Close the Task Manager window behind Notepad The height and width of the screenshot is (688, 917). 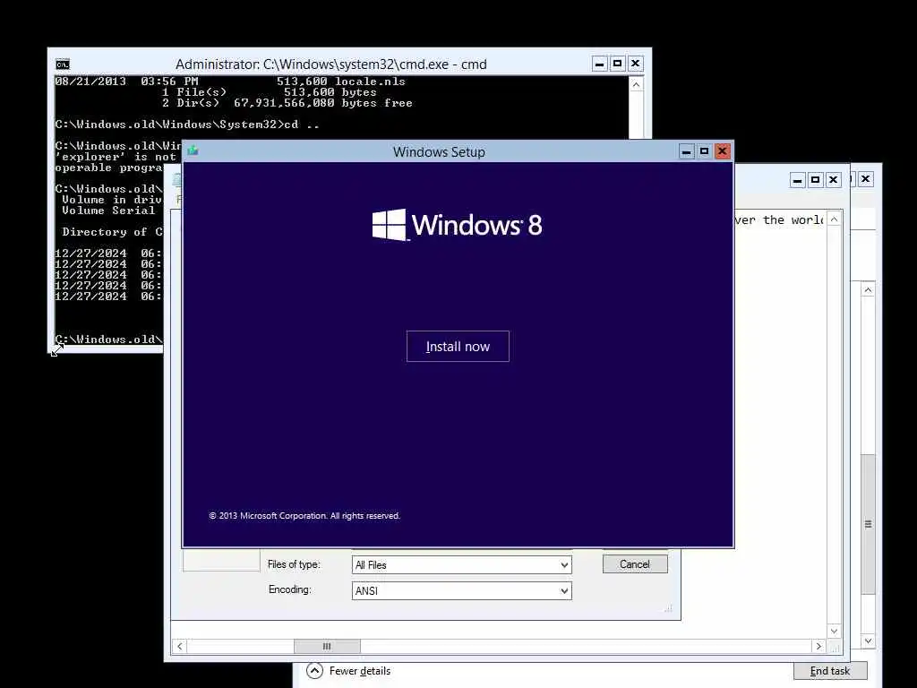tap(866, 179)
